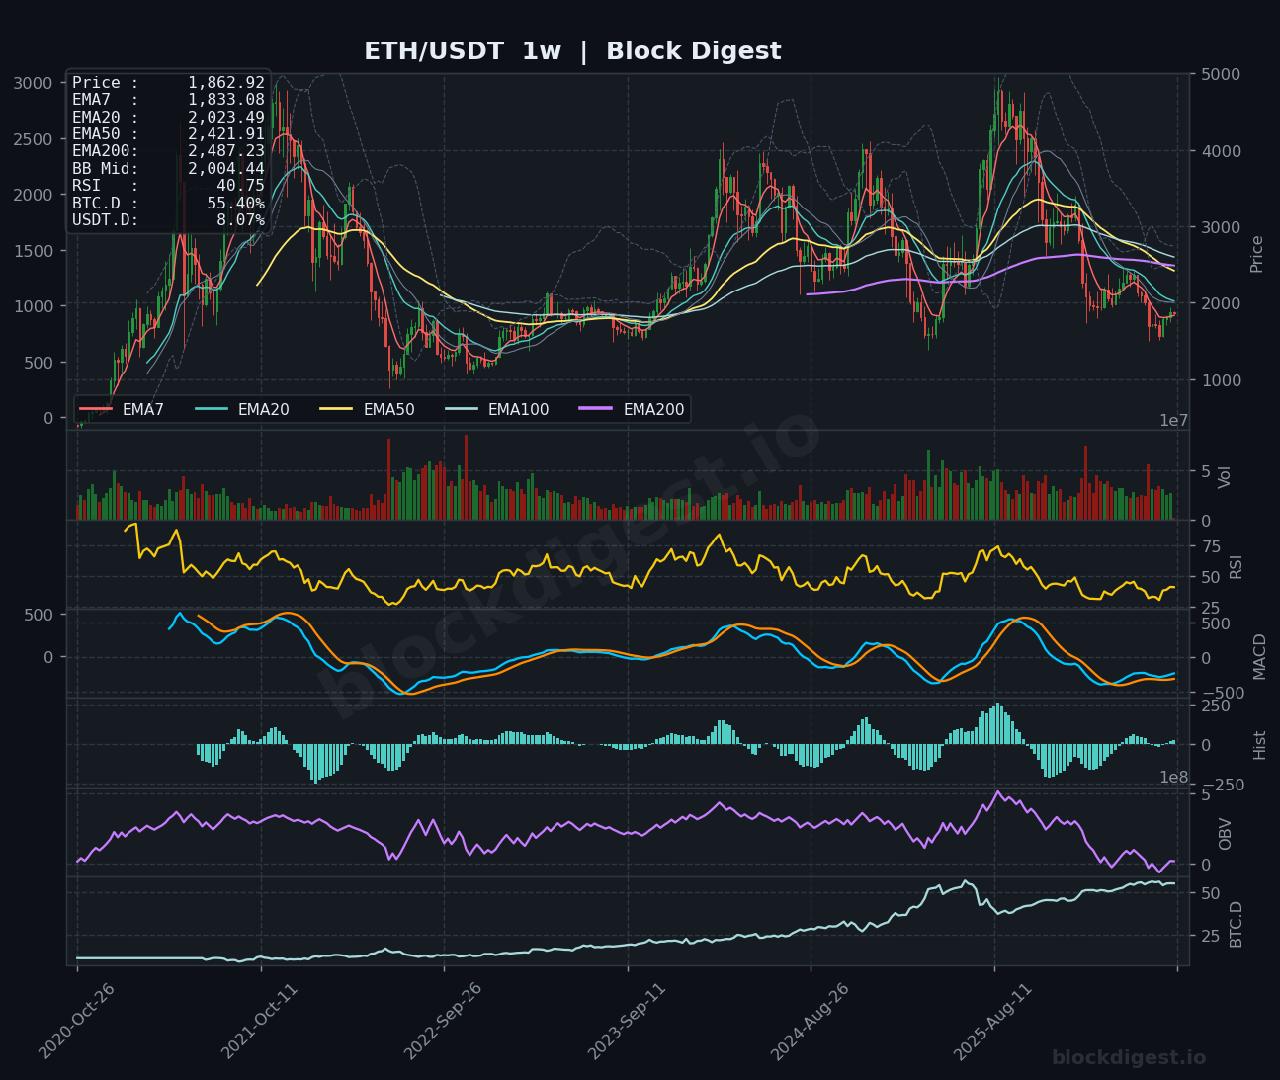Image resolution: width=1280 pixels, height=1080 pixels.
Task: Click the 2025-Aug-11 date label
Action: click(992, 1022)
